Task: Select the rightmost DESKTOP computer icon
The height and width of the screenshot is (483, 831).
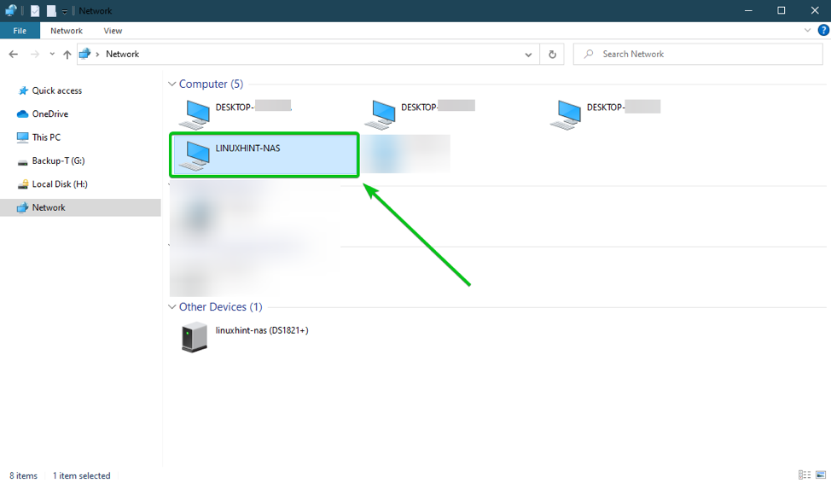Action: (x=566, y=114)
